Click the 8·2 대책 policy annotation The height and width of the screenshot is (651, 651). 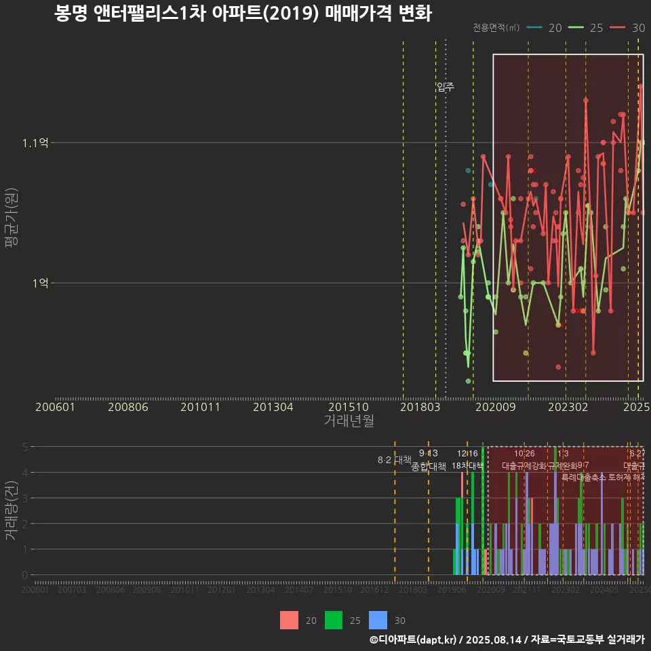(x=394, y=460)
